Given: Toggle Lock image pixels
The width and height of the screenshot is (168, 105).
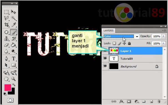Looking at the screenshot, I should (x=119, y=43).
